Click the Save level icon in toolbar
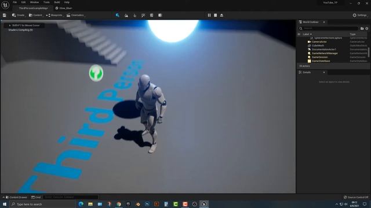The width and height of the screenshot is (371, 208). (x=5, y=15)
